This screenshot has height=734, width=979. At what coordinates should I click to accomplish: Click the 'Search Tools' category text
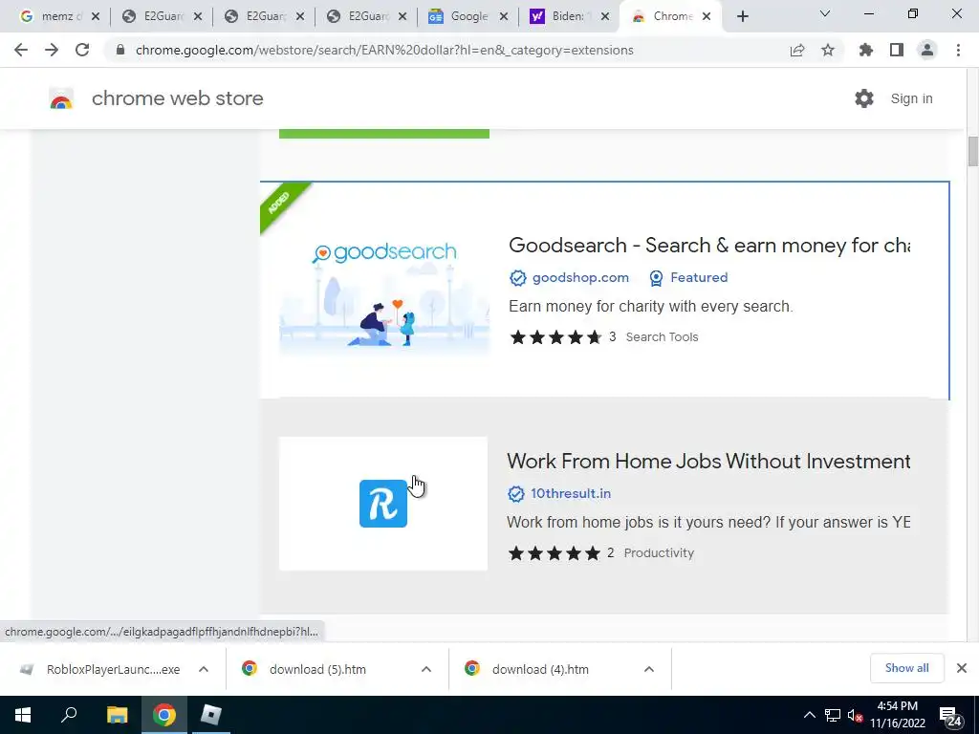point(662,337)
